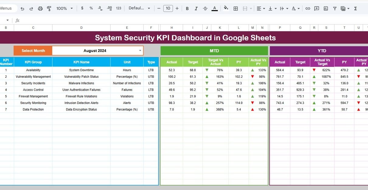The width and height of the screenshot is (368, 190).
Task: Click the Undo icon in toolbar
Action: tap(22, 9)
